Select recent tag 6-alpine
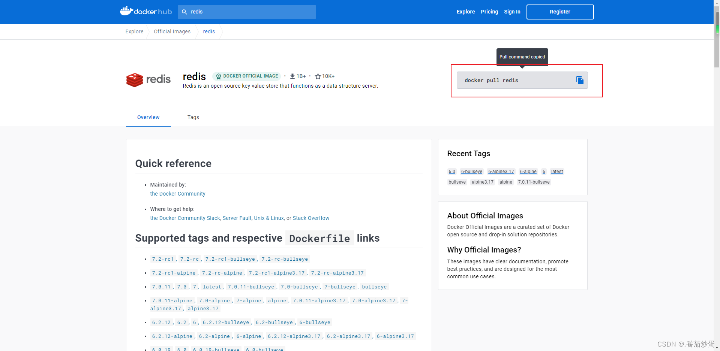 click(x=528, y=172)
